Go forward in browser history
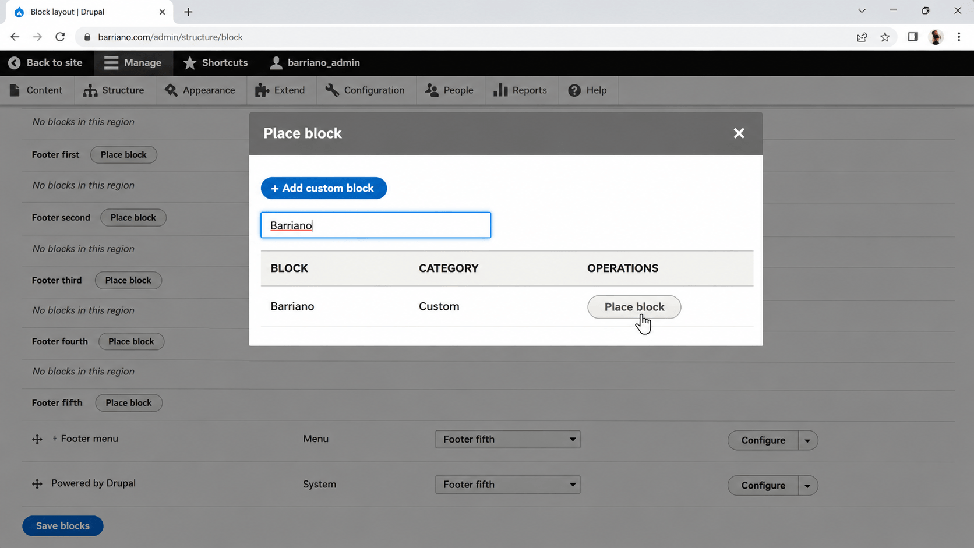974x548 pixels. pyautogui.click(x=37, y=37)
